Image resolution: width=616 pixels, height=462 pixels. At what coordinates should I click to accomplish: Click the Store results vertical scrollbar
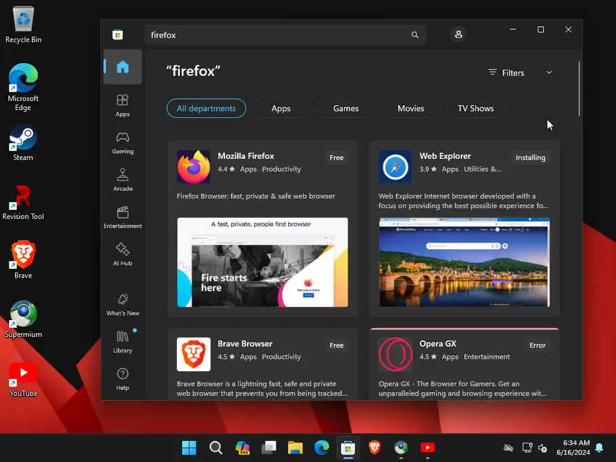(579, 88)
